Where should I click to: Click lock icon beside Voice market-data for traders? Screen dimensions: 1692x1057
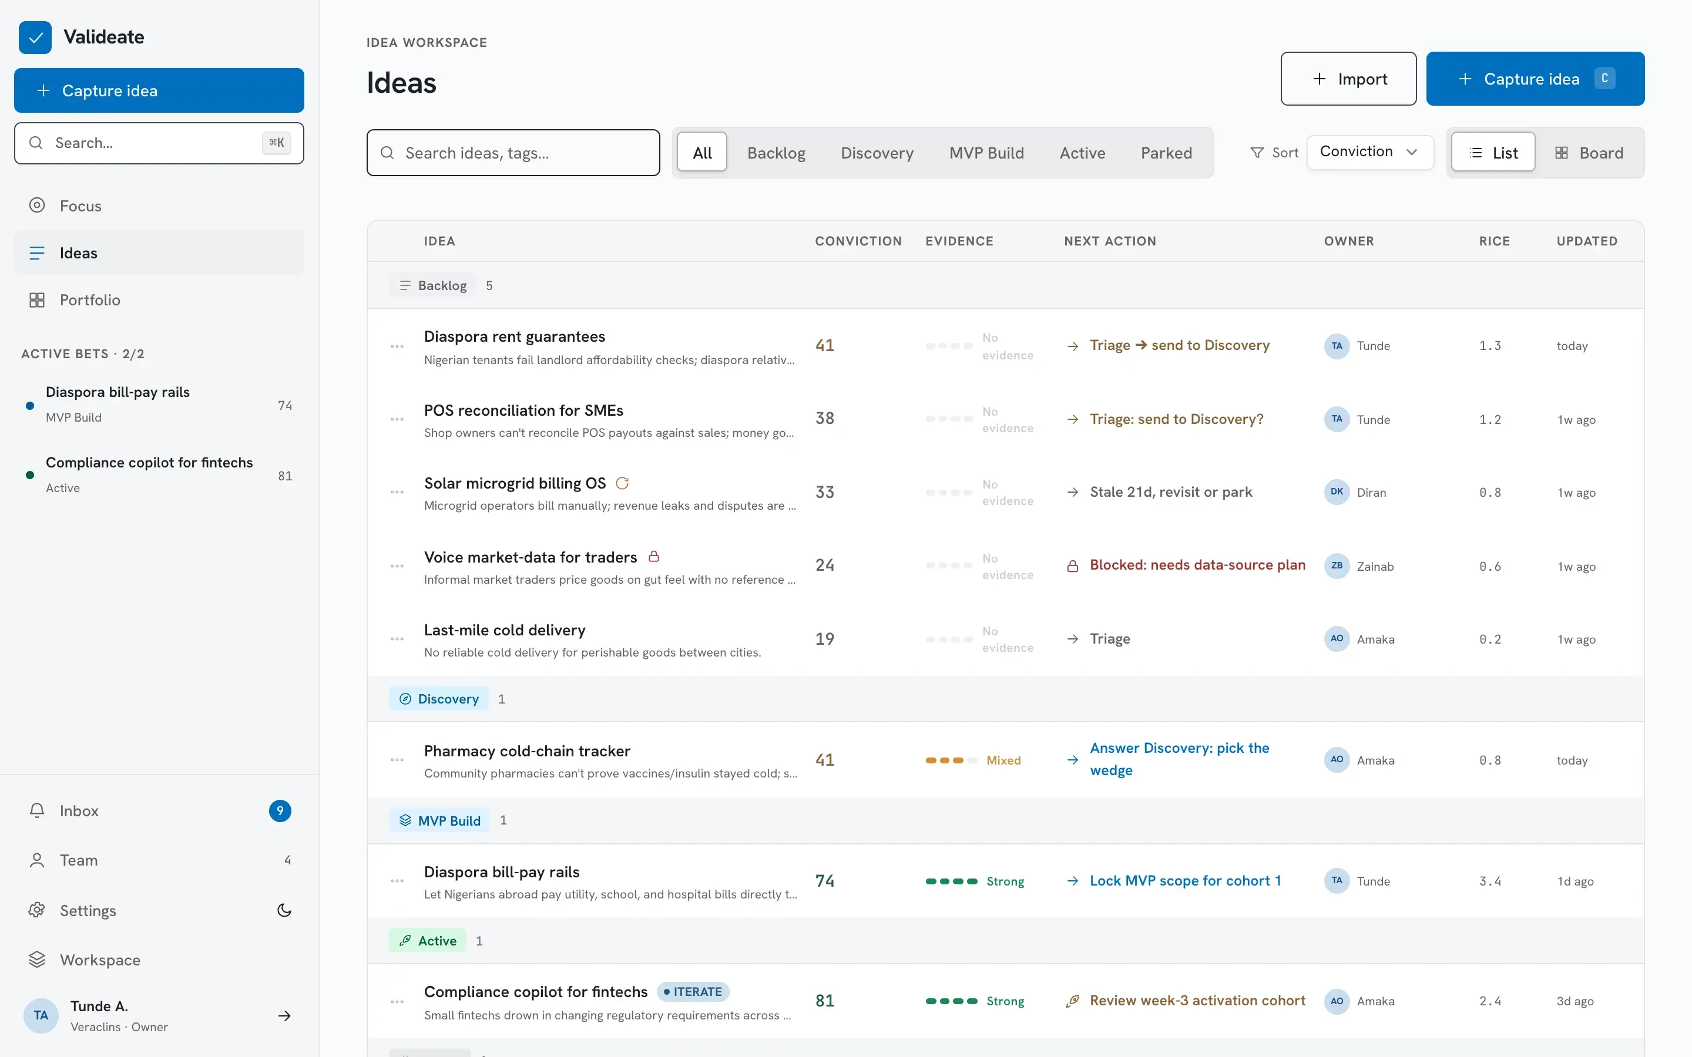[654, 557]
